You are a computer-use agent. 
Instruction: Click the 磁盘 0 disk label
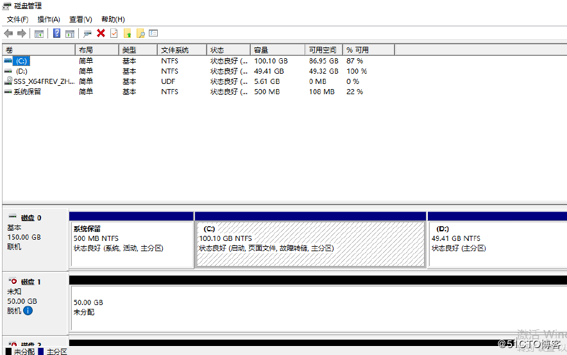tap(31, 218)
